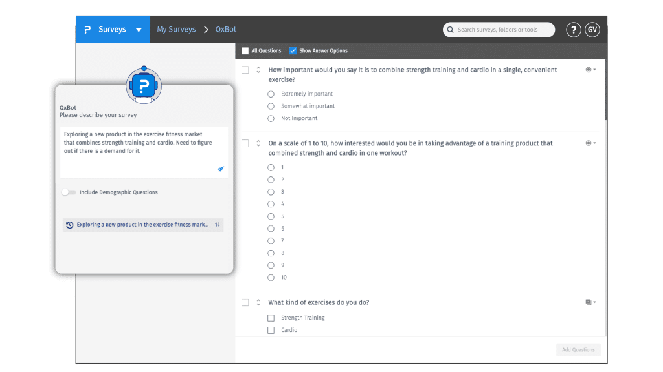Select the Extremely important radio option
Viewport: 663px width, 372px height.
(x=271, y=94)
